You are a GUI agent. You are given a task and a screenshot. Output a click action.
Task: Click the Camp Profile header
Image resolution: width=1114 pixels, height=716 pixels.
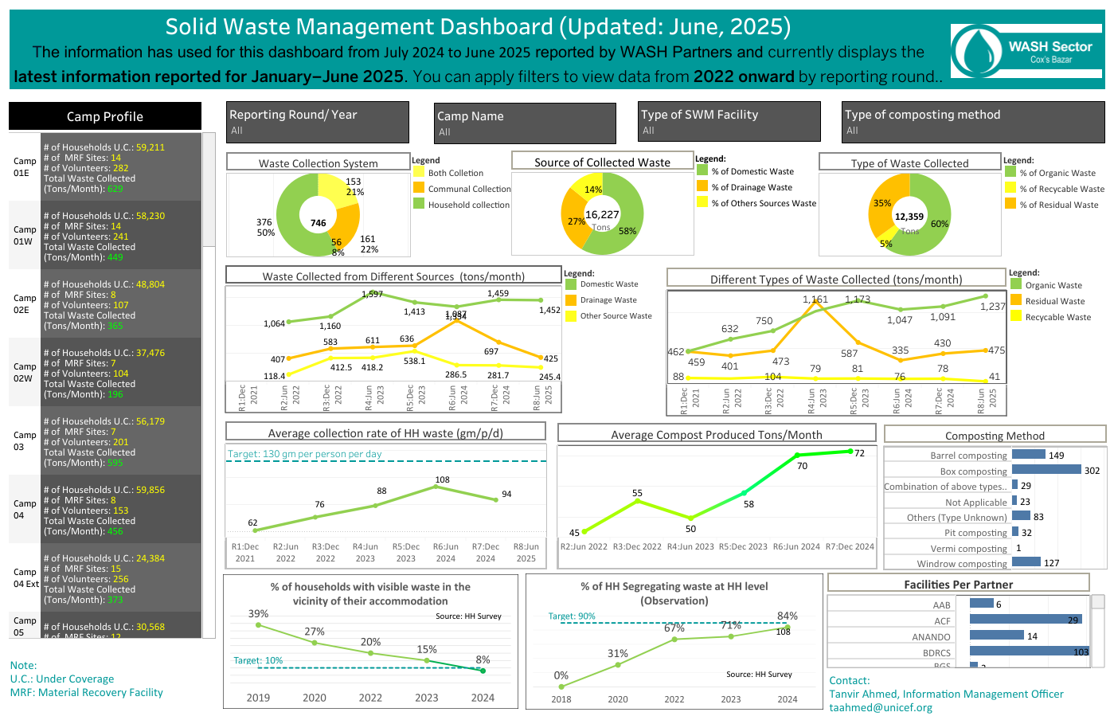pyautogui.click(x=105, y=116)
